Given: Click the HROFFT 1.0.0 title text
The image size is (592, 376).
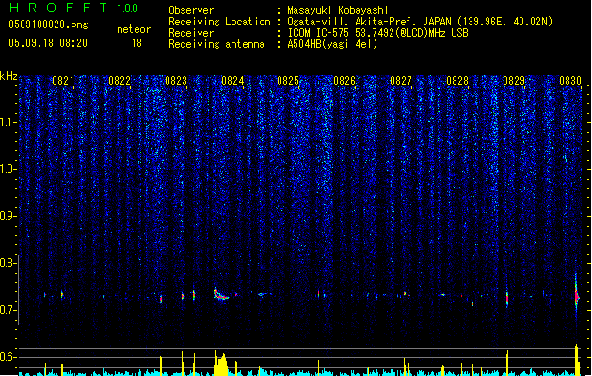Looking at the screenshot, I should 74,8.
